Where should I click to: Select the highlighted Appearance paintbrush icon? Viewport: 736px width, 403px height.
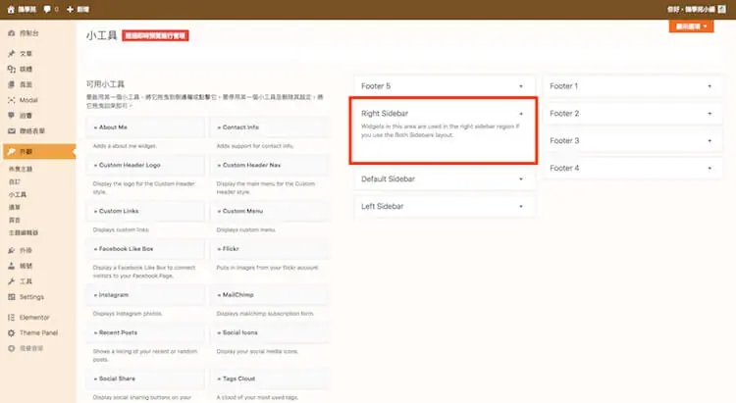click(12, 152)
